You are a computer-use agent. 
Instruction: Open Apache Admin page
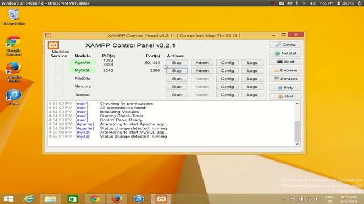(x=202, y=63)
